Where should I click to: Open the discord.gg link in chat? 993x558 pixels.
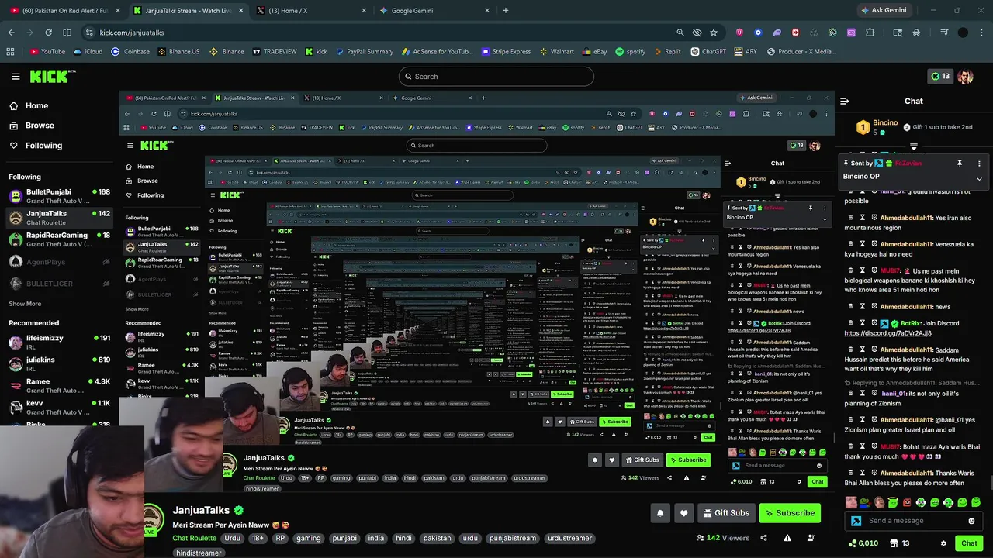point(887,333)
